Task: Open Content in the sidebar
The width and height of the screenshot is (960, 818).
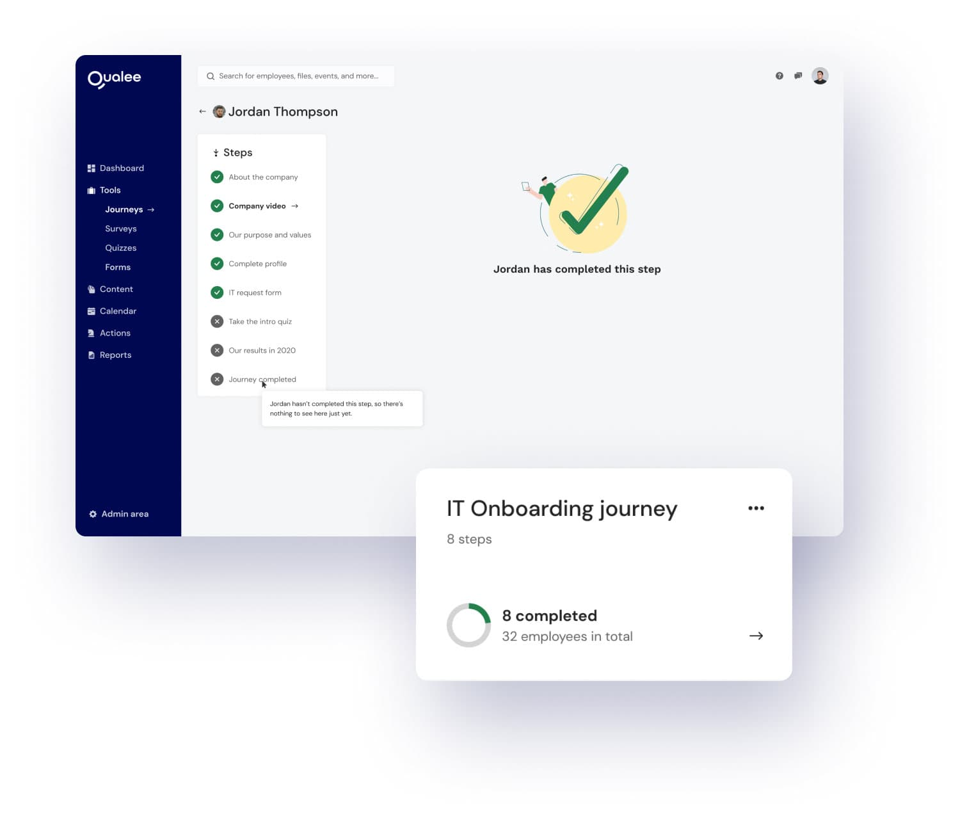Action: tap(116, 289)
